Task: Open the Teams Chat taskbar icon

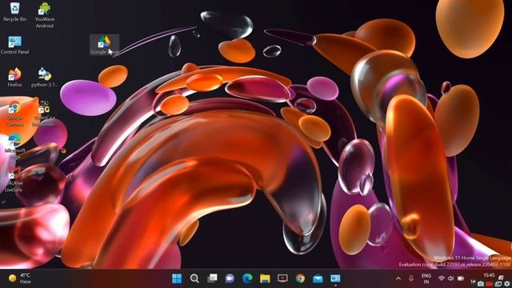Action: point(230,278)
